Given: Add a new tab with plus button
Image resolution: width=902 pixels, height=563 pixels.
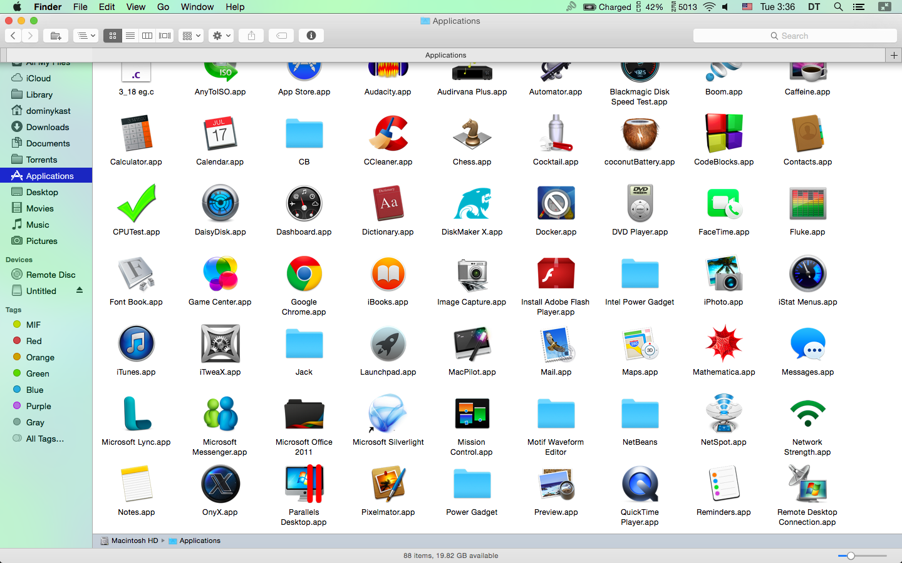Looking at the screenshot, I should [x=894, y=55].
